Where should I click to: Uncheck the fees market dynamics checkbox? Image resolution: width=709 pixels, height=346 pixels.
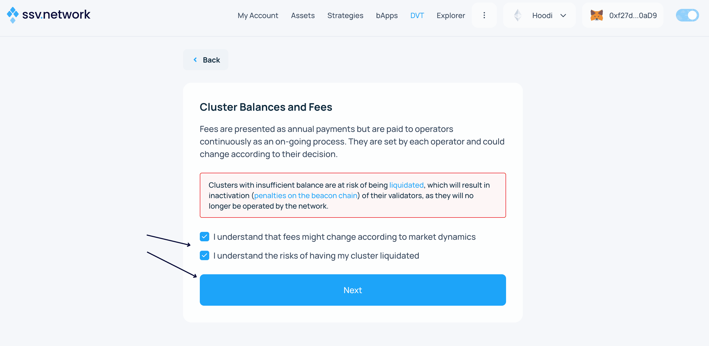coord(205,237)
